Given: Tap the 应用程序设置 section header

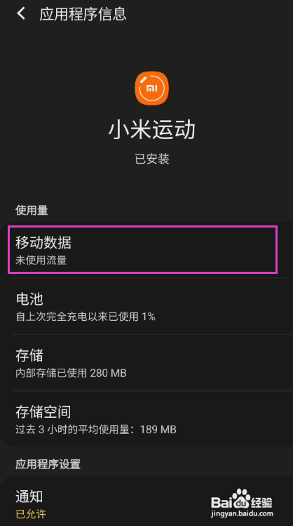Looking at the screenshot, I should pyautogui.click(x=48, y=464).
